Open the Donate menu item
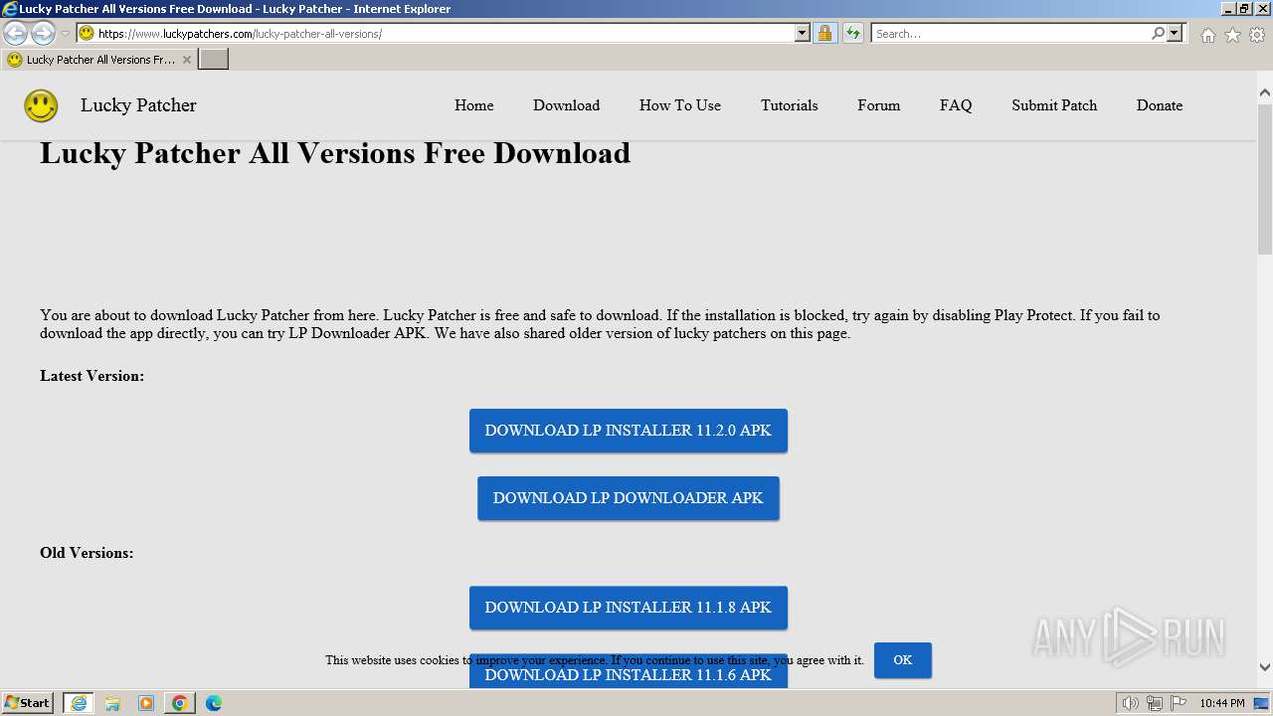Viewport: 1273px width, 716px height. point(1160,105)
